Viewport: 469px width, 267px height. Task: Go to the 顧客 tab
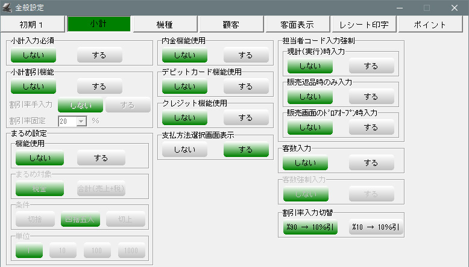(231, 25)
